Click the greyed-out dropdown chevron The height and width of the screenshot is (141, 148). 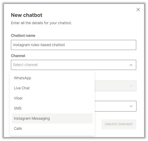pos(131,86)
